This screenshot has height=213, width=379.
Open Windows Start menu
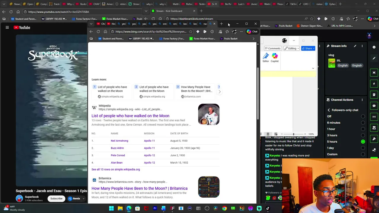(111, 208)
